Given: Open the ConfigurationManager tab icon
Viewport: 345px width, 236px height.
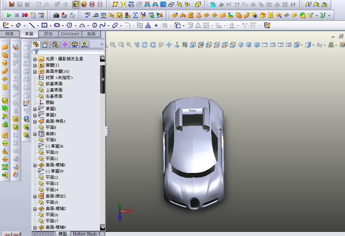Looking at the screenshot, I should [55, 45].
